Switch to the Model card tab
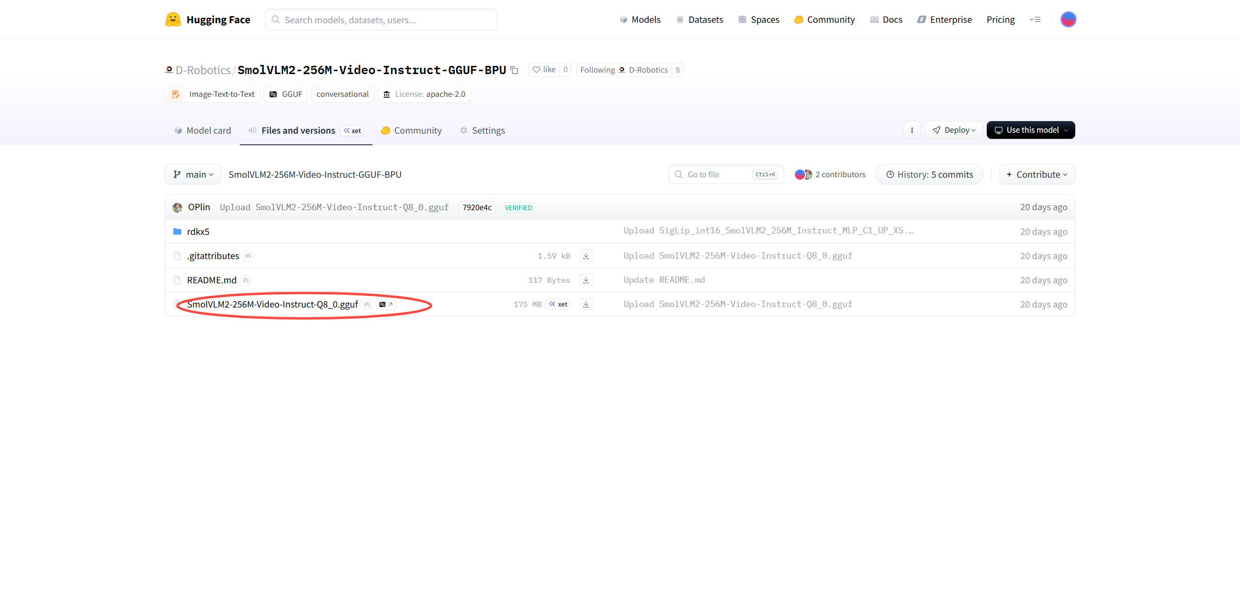 tap(203, 131)
